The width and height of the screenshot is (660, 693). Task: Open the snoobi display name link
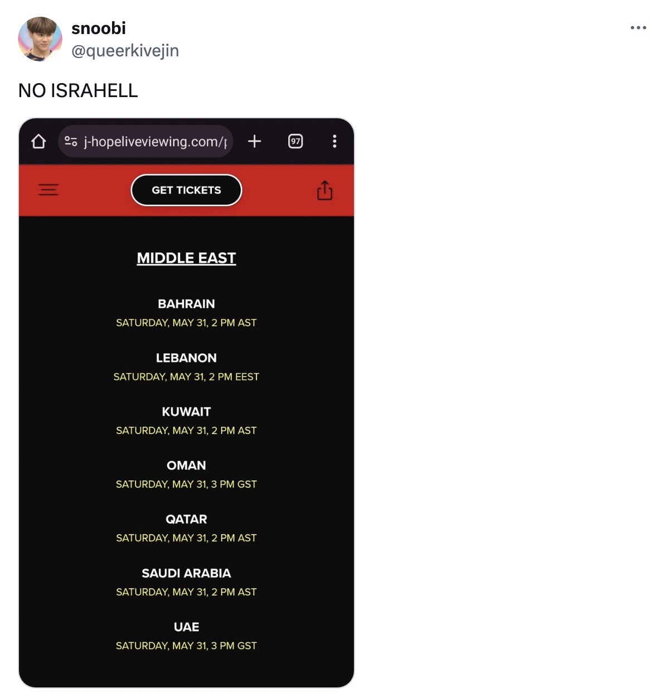(99, 28)
